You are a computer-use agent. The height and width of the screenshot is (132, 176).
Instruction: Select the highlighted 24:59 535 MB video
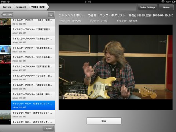pyautogui.click(x=33, y=105)
